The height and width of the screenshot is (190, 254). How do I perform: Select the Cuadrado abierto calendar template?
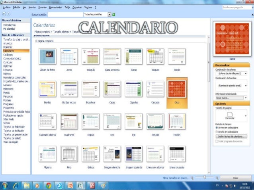pos(47,121)
